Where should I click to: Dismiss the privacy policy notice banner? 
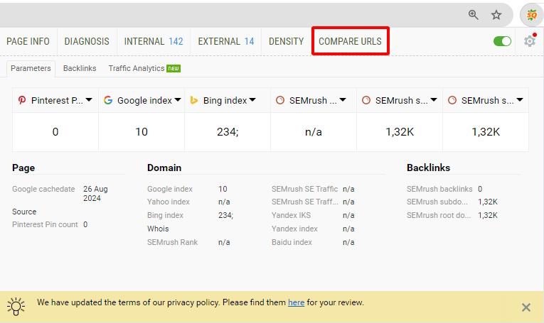coord(526,307)
